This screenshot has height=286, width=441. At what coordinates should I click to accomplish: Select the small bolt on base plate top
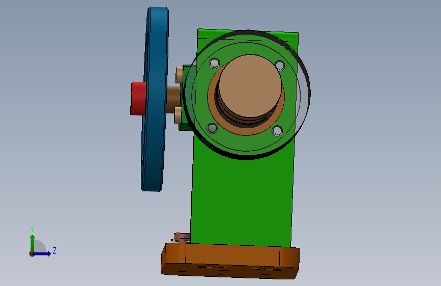point(182,238)
